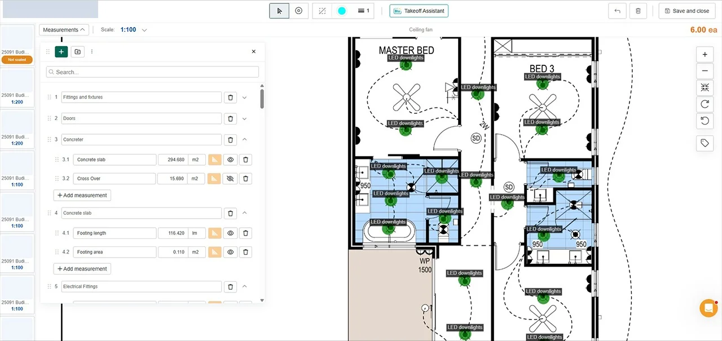
Task: Collapse the Concrete slab group 4
Action: [x=245, y=213]
